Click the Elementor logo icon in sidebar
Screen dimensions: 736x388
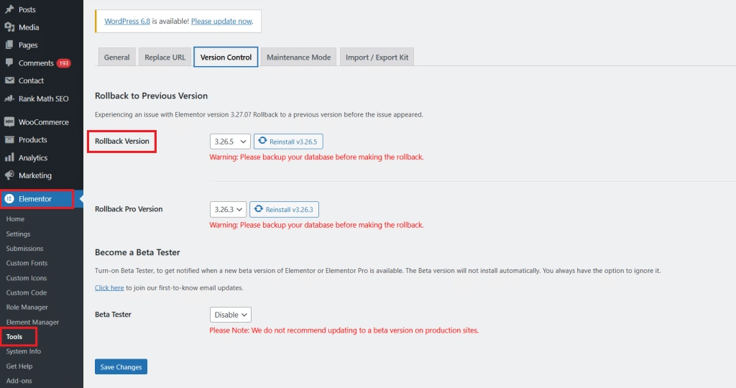pos(9,199)
